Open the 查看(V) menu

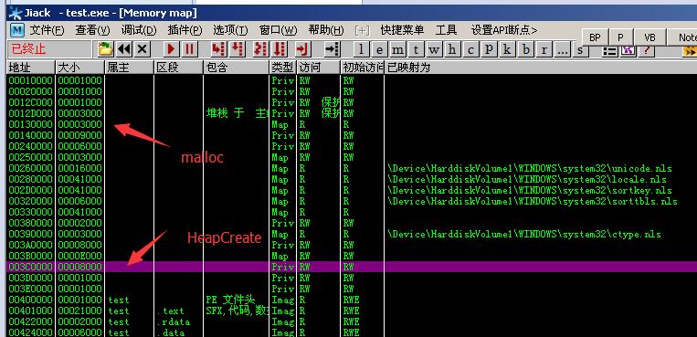click(x=93, y=30)
